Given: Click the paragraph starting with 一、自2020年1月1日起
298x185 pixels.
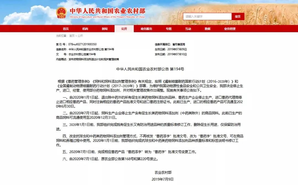Looking at the screenshot, I should 149,102.
